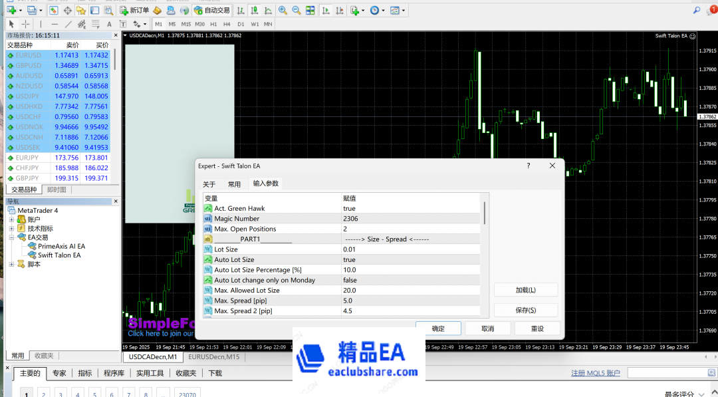Select the text 'A' annotation tool

pyautogui.click(x=110, y=24)
